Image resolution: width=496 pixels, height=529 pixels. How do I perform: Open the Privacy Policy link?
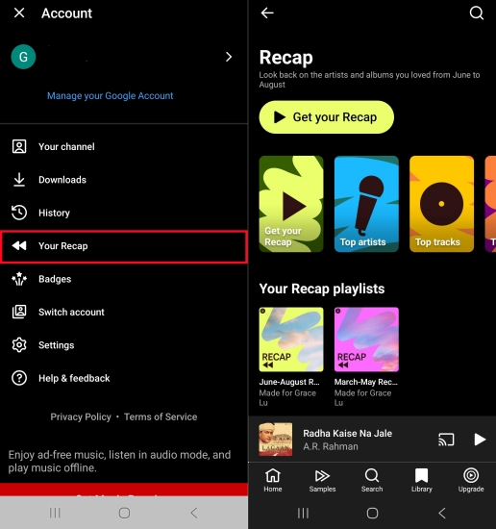(81, 416)
